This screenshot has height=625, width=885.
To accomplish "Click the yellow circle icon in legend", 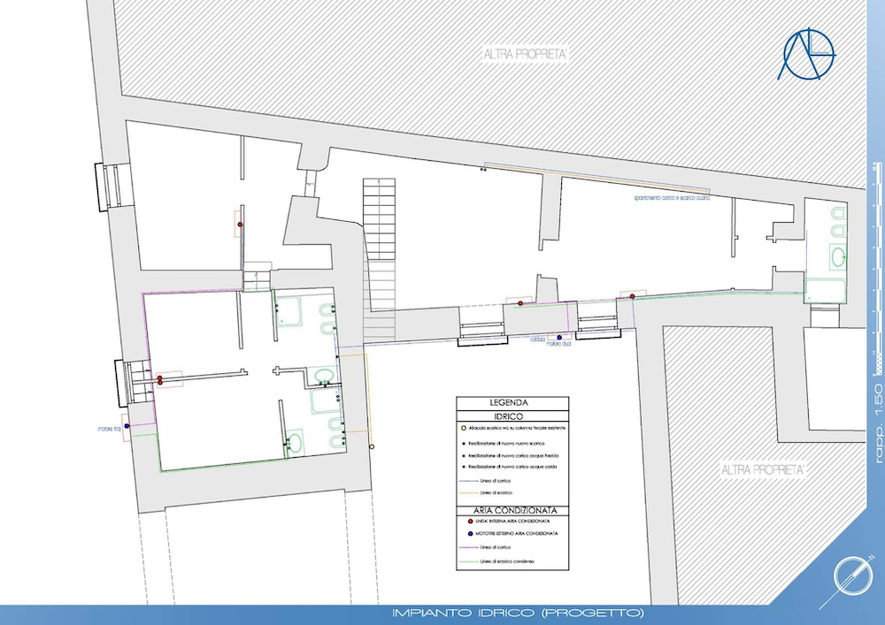I will coord(469,428).
